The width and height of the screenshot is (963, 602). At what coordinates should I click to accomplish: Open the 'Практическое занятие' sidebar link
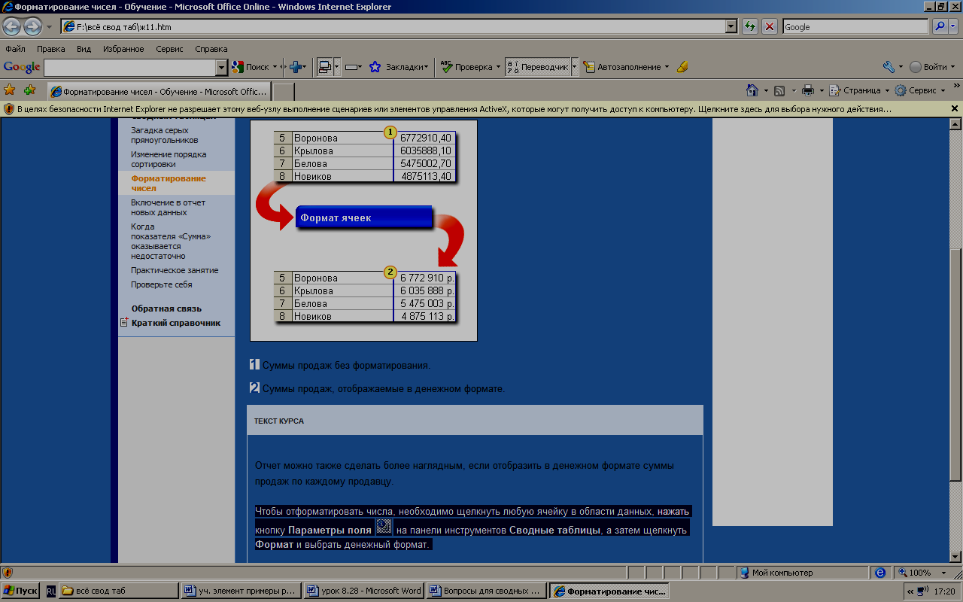(x=175, y=270)
